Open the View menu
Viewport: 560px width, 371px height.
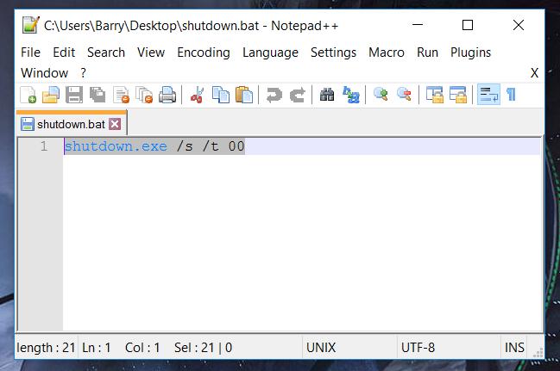151,53
